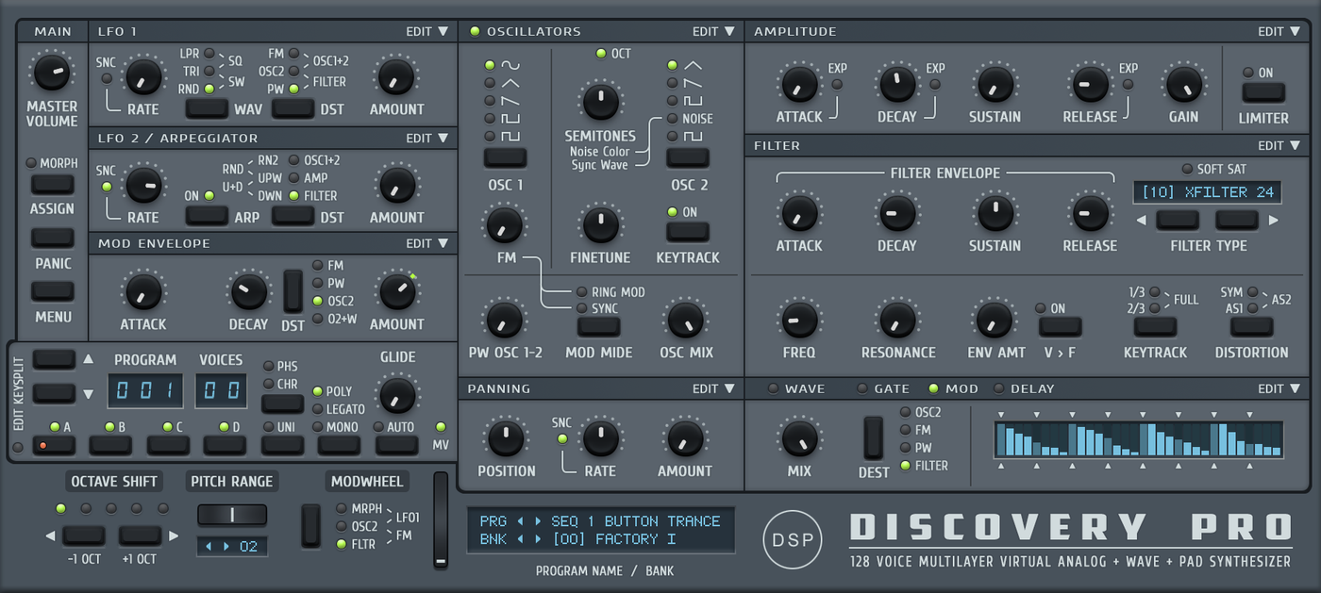Open Panning EDIT dropdown
This screenshot has height=593, width=1321.
point(714,388)
